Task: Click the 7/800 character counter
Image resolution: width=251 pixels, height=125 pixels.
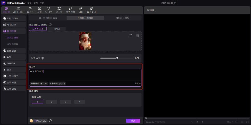Action: tap(137, 83)
